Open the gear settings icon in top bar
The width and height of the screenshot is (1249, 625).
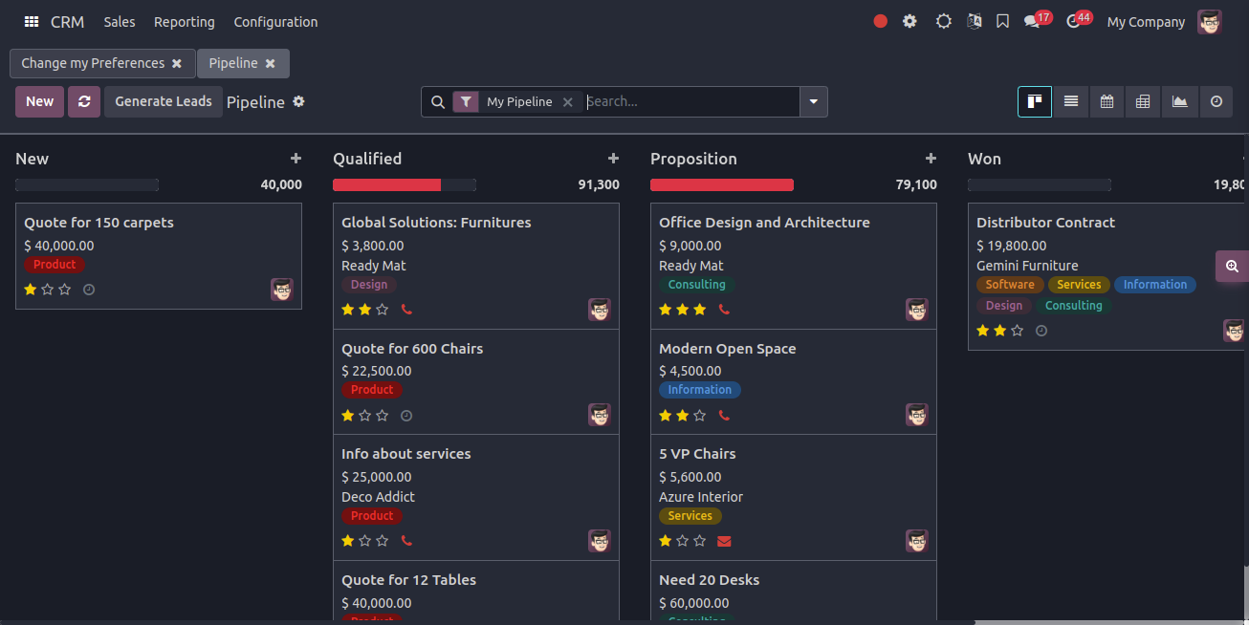(x=909, y=21)
